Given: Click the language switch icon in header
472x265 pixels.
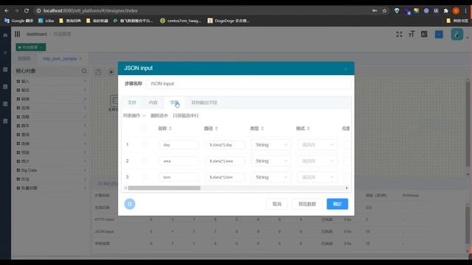Looking at the screenshot, I should pyautogui.click(x=424, y=35).
